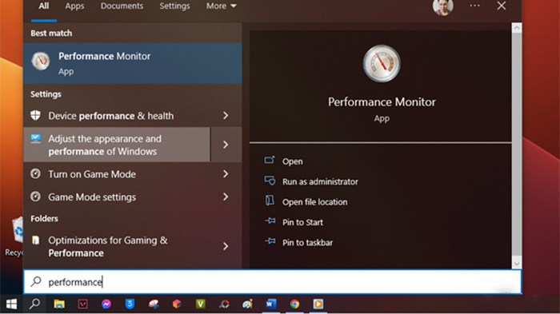Click Open in the actions list
The width and height of the screenshot is (560, 314).
tap(293, 161)
